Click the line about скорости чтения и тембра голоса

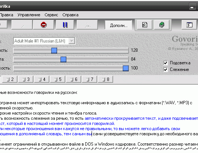tap(49, 113)
